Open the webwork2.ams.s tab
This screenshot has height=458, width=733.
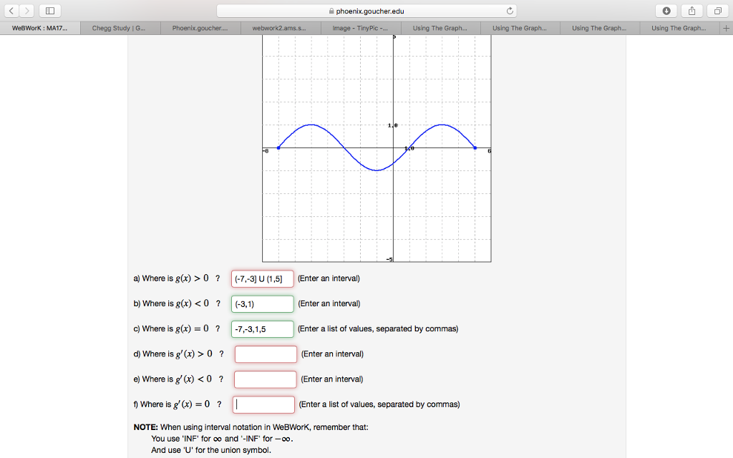coord(279,28)
